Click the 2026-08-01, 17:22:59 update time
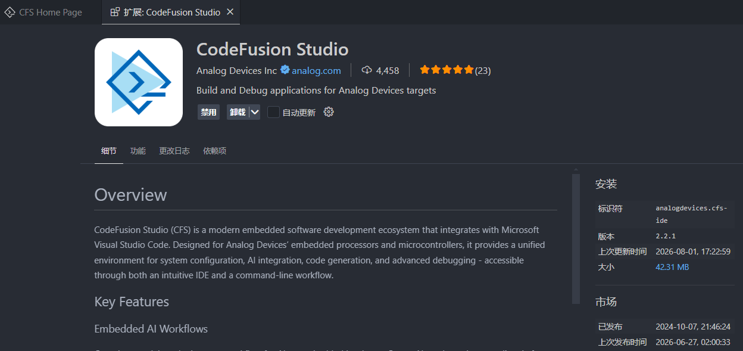This screenshot has width=743, height=351. coord(693,251)
